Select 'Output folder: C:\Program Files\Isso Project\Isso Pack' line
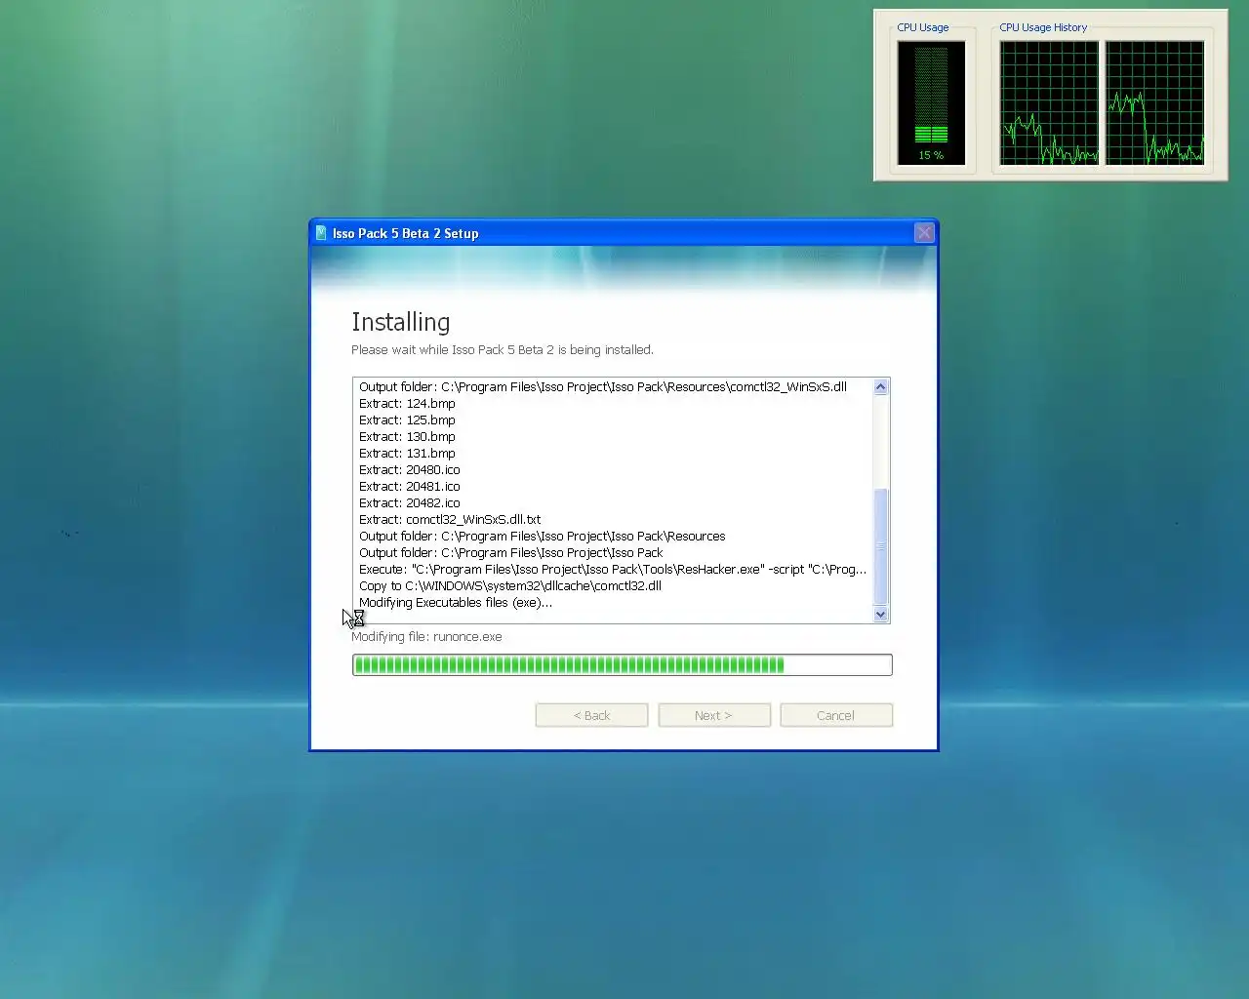This screenshot has width=1249, height=999. [x=511, y=552]
